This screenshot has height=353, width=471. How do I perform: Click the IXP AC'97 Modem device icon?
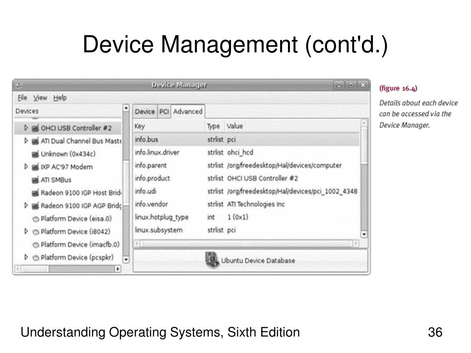click(x=35, y=167)
